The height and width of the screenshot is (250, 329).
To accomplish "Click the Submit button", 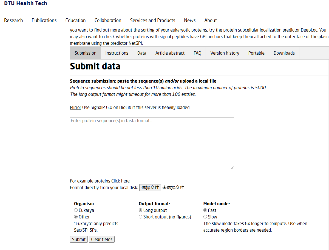I will 79,239.
